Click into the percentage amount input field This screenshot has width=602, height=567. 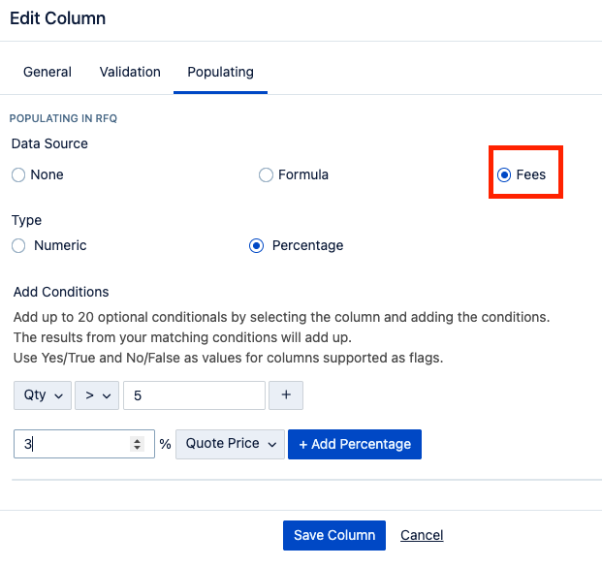(73, 444)
